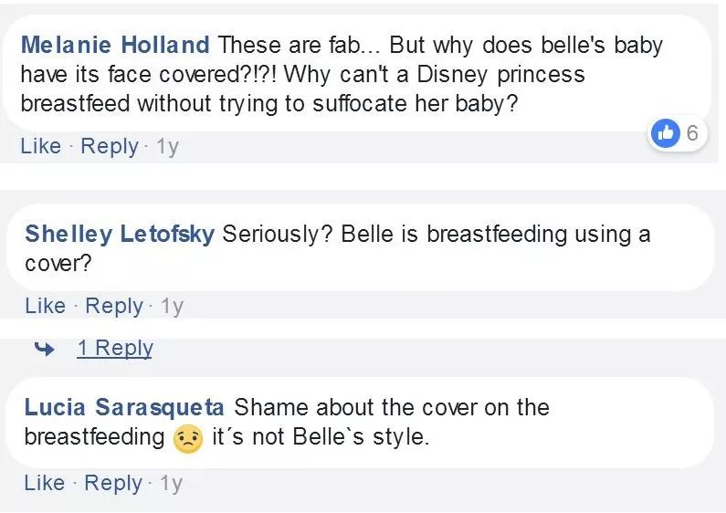726x513 pixels.
Task: Like Shelley Letofsky's comment
Action: [x=46, y=306]
